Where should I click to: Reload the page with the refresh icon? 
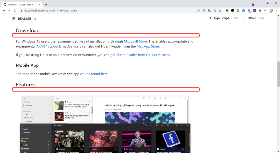click(x=15, y=11)
